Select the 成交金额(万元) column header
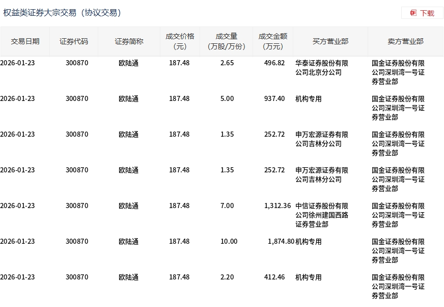444x307 pixels. (x=273, y=41)
